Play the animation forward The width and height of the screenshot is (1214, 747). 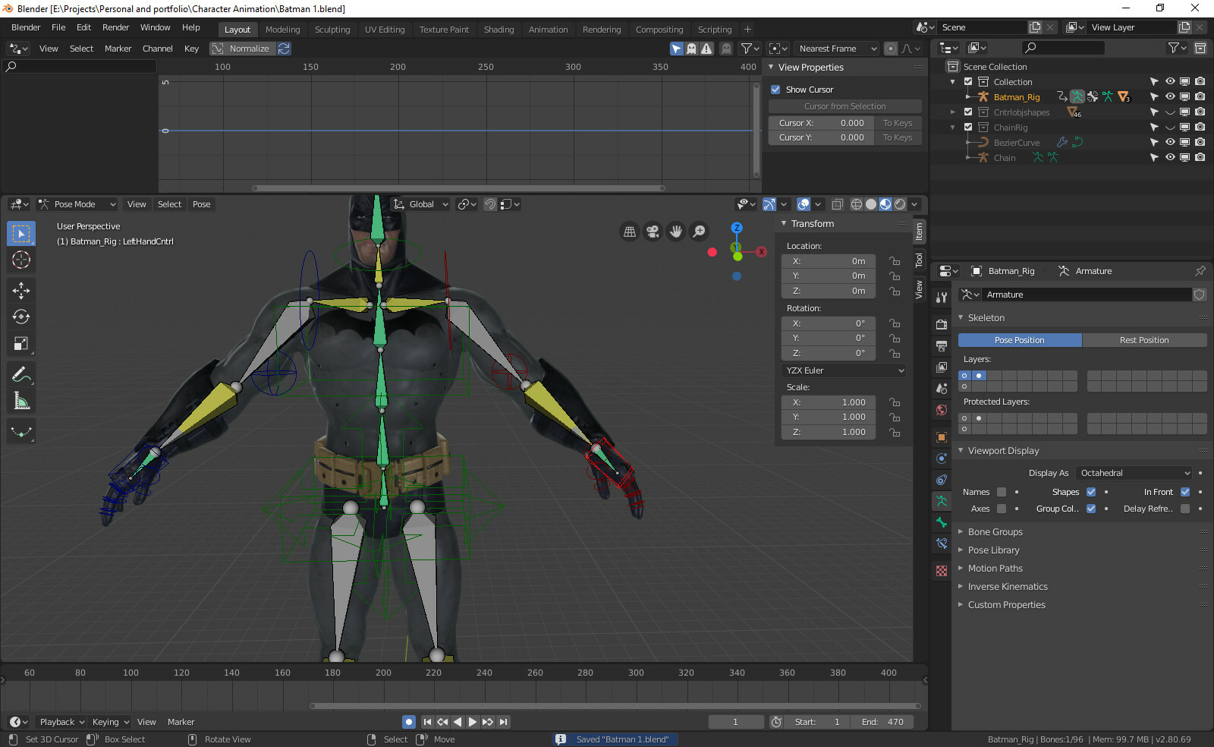click(472, 722)
